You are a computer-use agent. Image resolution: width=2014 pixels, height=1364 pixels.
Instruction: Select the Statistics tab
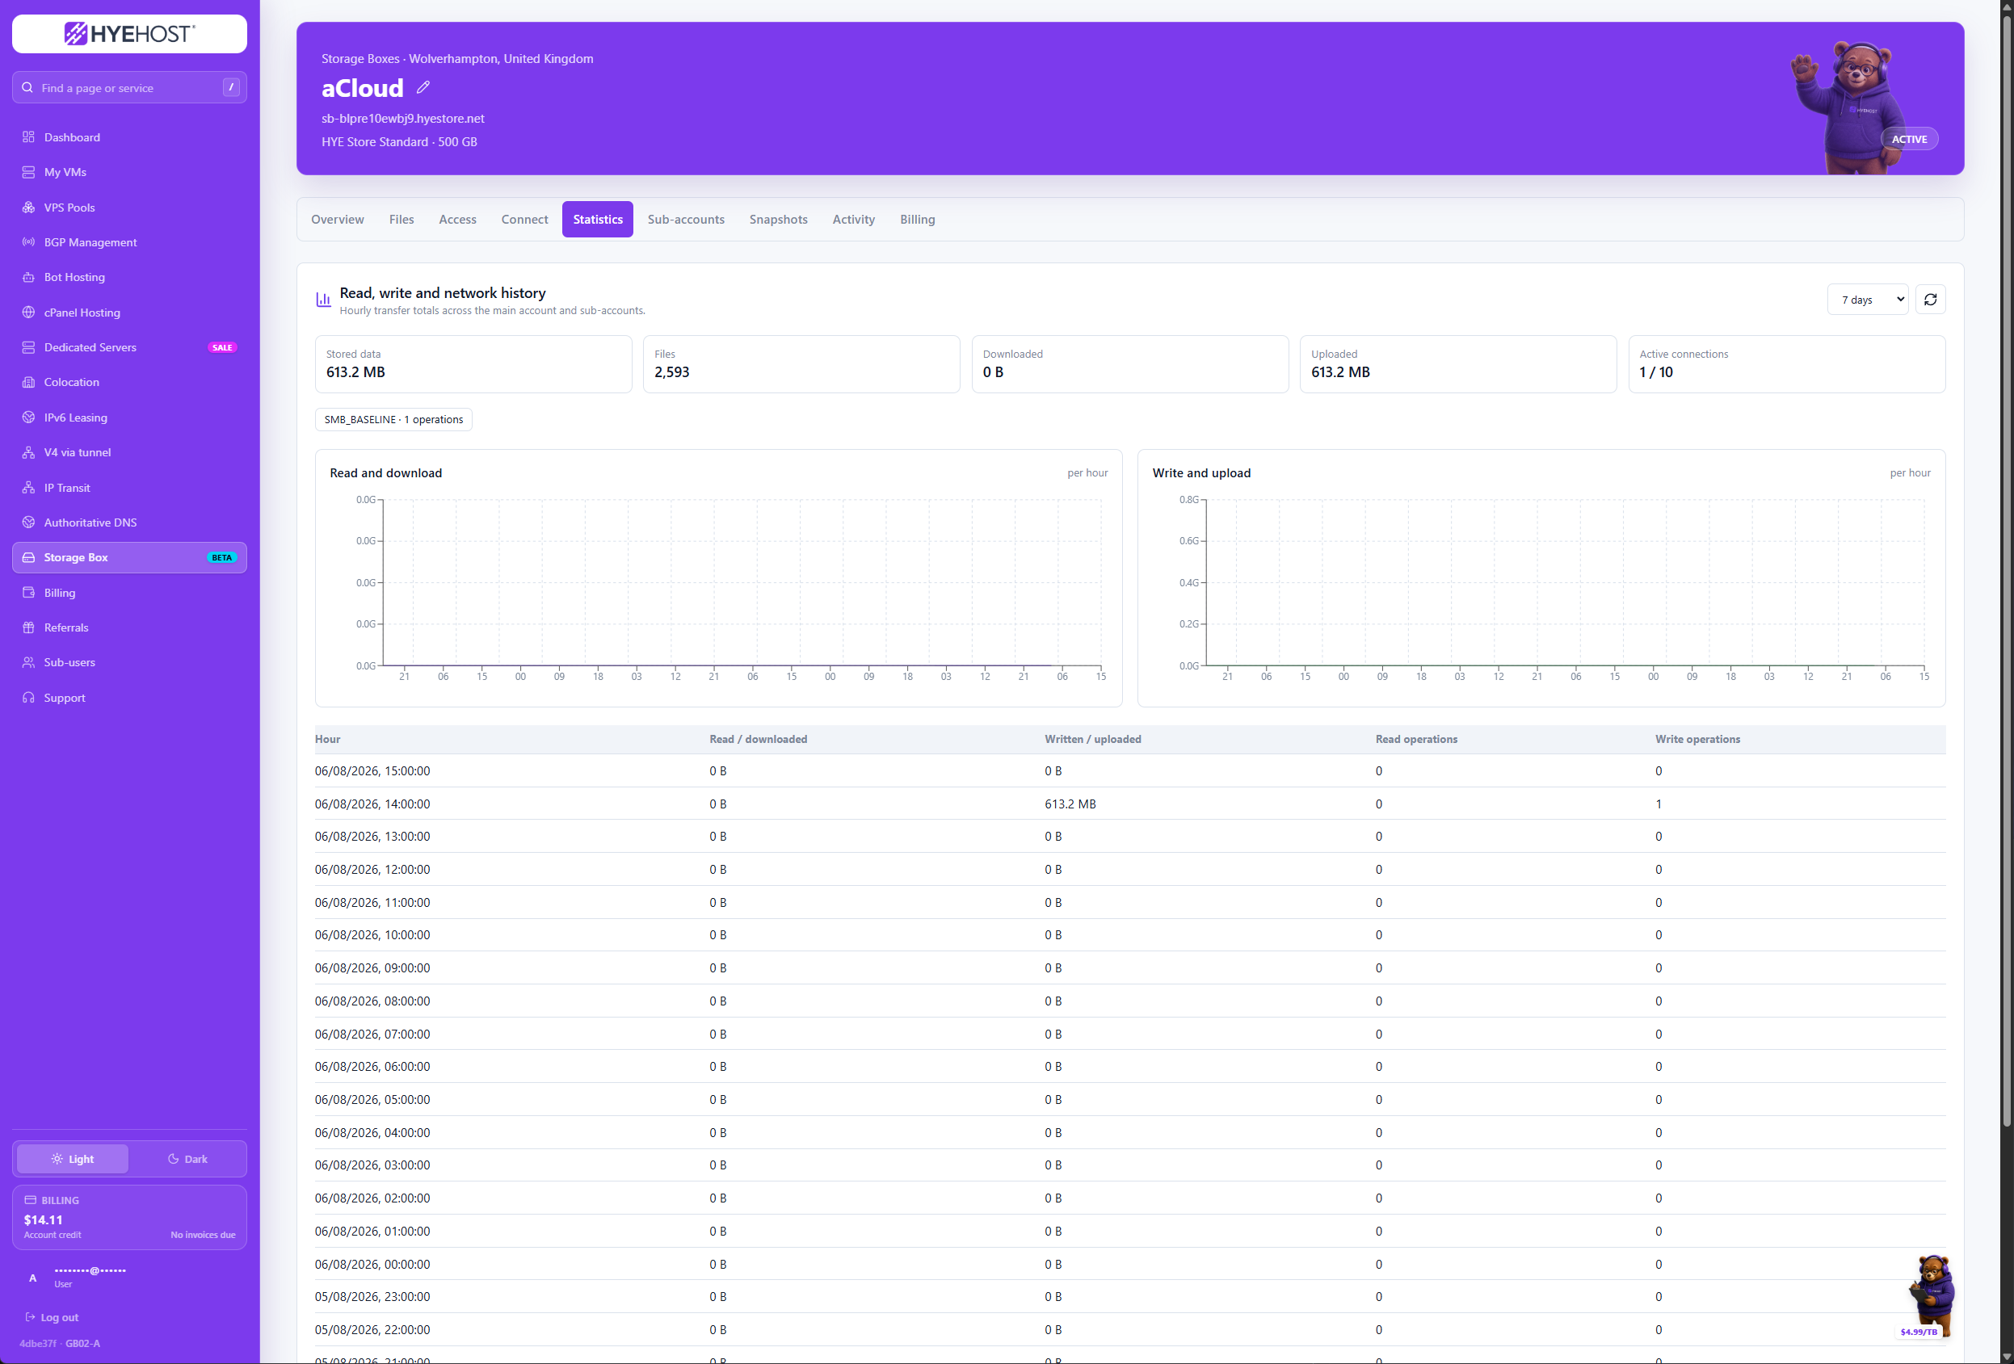(x=598, y=219)
